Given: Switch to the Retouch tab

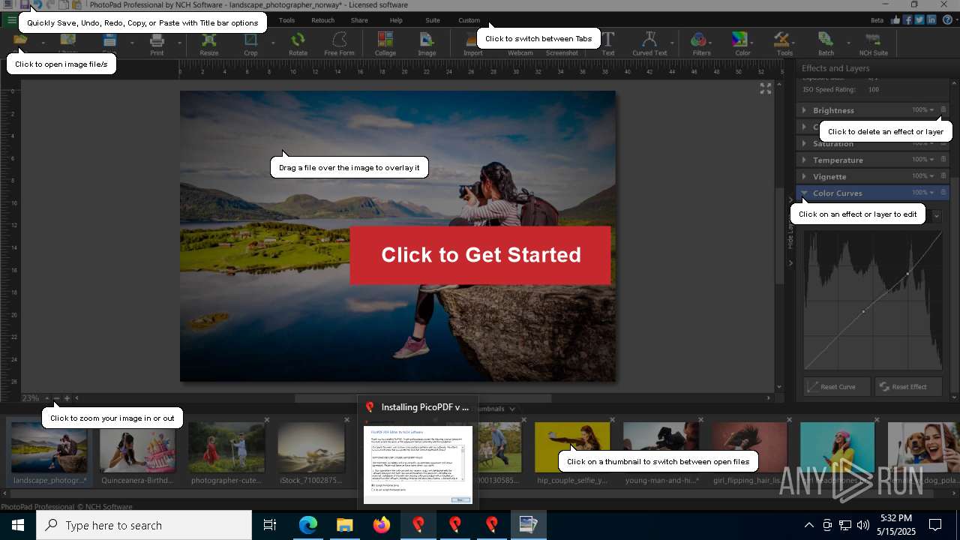Looking at the screenshot, I should [x=322, y=20].
